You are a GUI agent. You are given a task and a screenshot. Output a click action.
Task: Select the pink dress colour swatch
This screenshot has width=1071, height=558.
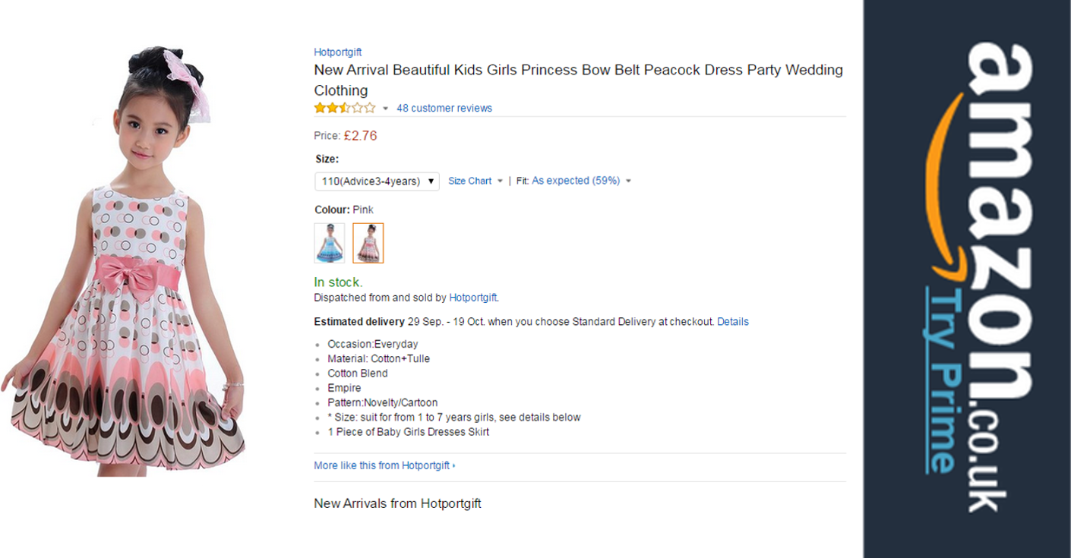pos(368,243)
